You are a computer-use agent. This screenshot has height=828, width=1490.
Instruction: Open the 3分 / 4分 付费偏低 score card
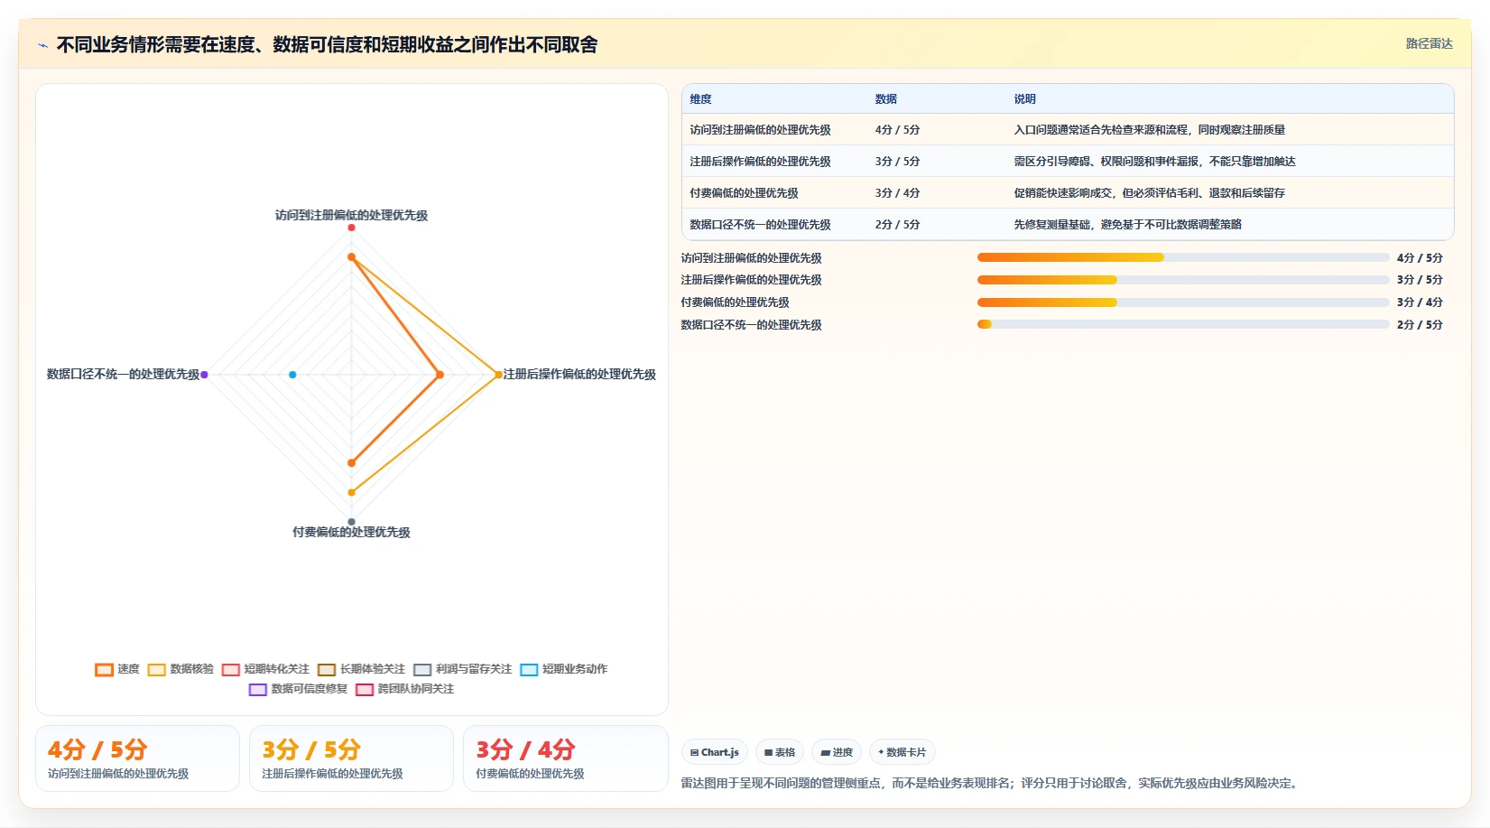click(x=565, y=758)
